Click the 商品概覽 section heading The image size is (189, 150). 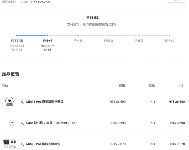pos(10,74)
